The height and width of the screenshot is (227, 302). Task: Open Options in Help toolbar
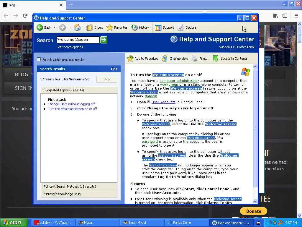coord(187,27)
